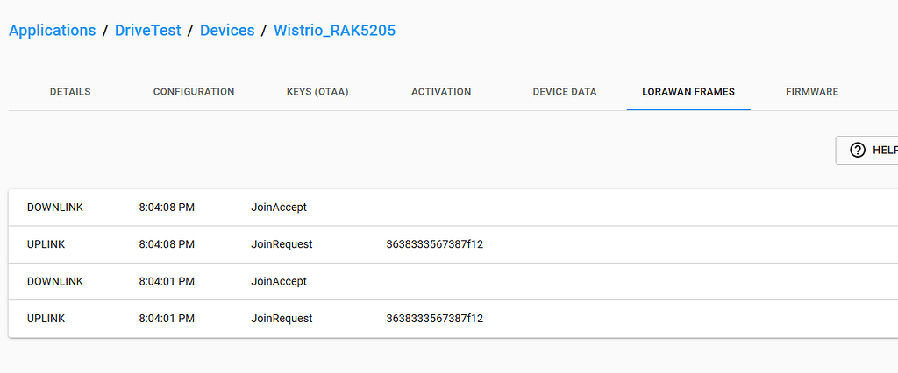Image resolution: width=898 pixels, height=373 pixels.
Task: Open the Configuration tab
Action: point(194,92)
